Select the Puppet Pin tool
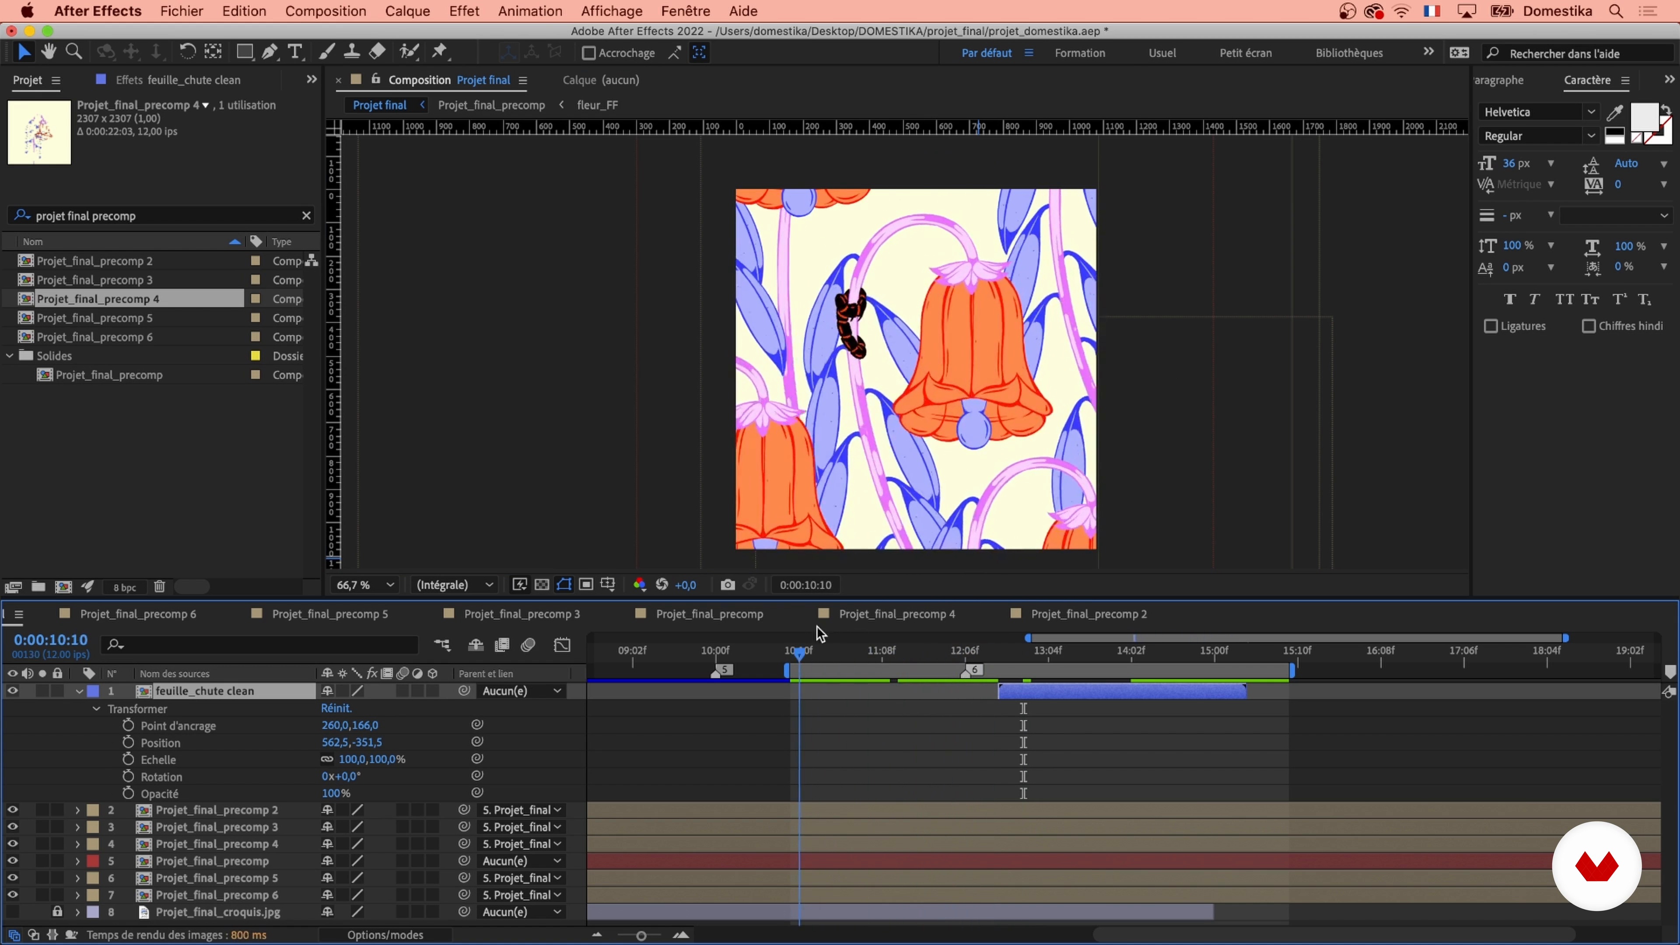Image resolution: width=1680 pixels, height=945 pixels. click(440, 52)
